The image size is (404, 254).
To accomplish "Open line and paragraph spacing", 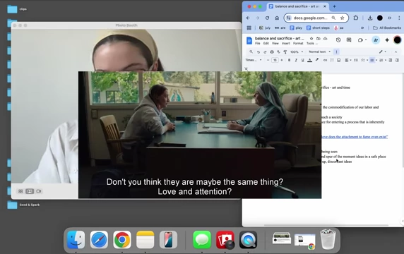I will (356, 60).
